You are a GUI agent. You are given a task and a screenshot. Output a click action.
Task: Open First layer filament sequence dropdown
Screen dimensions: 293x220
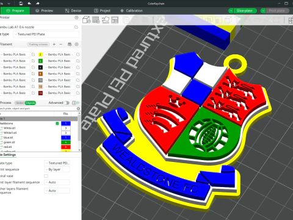tap(57, 182)
